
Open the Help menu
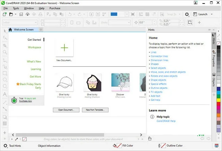(x=42, y=8)
